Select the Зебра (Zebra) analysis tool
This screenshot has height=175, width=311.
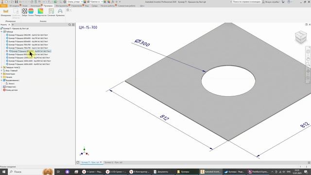pyautogui.click(x=24, y=11)
